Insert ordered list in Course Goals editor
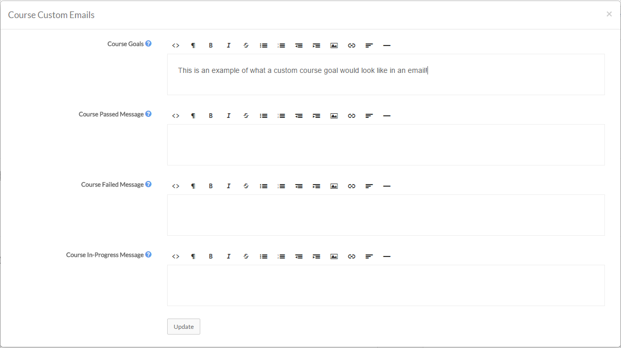Viewport: 621px width, 348px height. tap(281, 46)
